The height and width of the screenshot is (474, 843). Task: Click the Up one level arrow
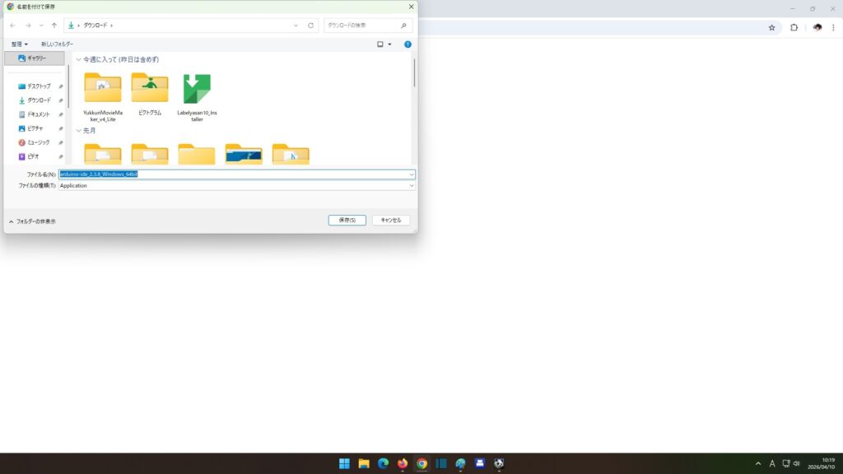click(54, 26)
